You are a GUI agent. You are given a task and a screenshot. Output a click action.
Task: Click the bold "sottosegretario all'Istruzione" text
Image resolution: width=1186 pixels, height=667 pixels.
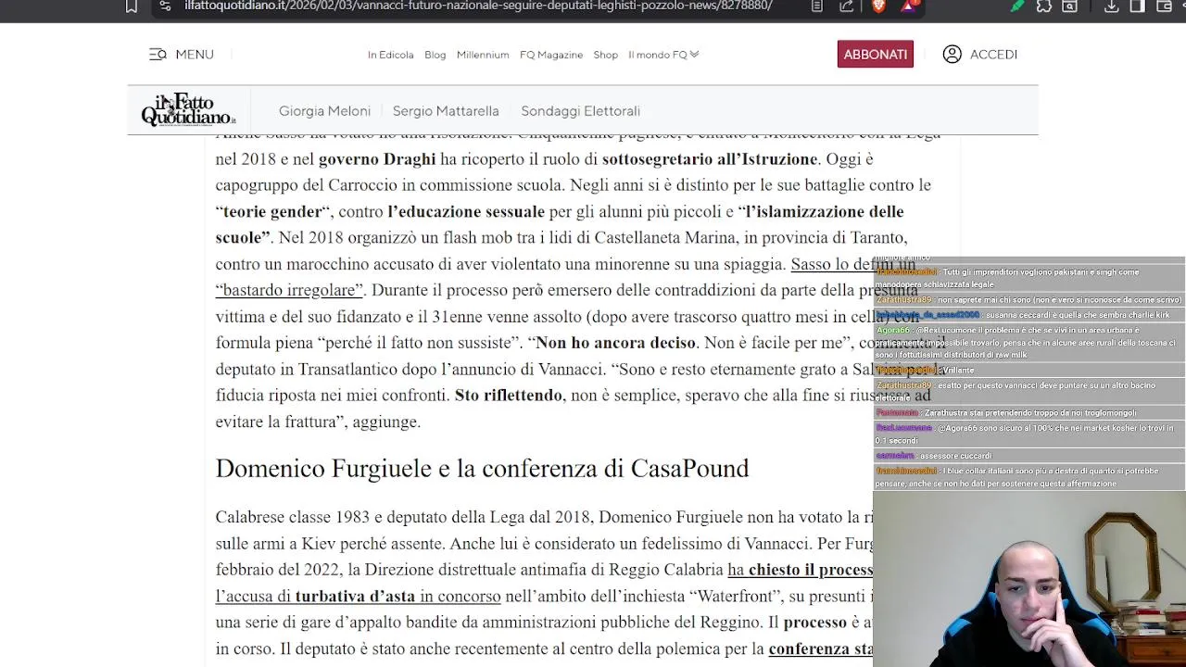tap(710, 159)
